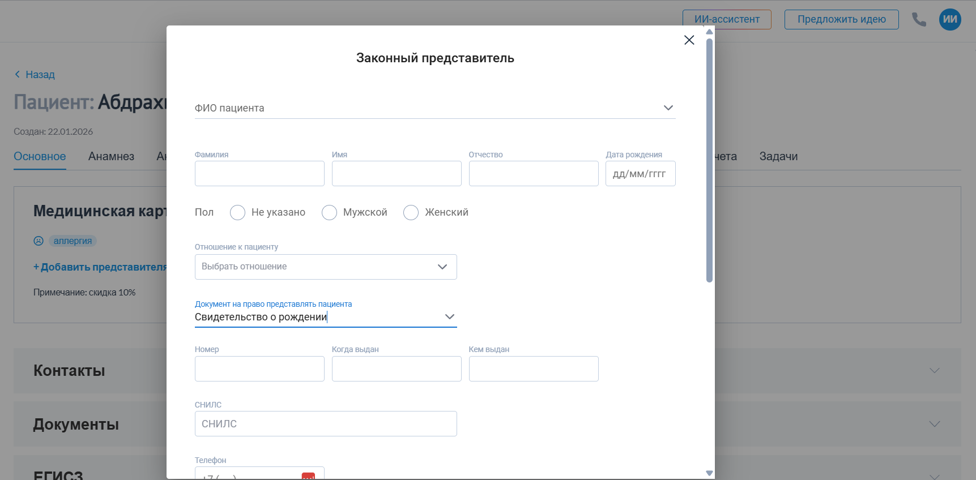Switch to the Анамнез tab
The image size is (976, 480).
click(x=111, y=156)
